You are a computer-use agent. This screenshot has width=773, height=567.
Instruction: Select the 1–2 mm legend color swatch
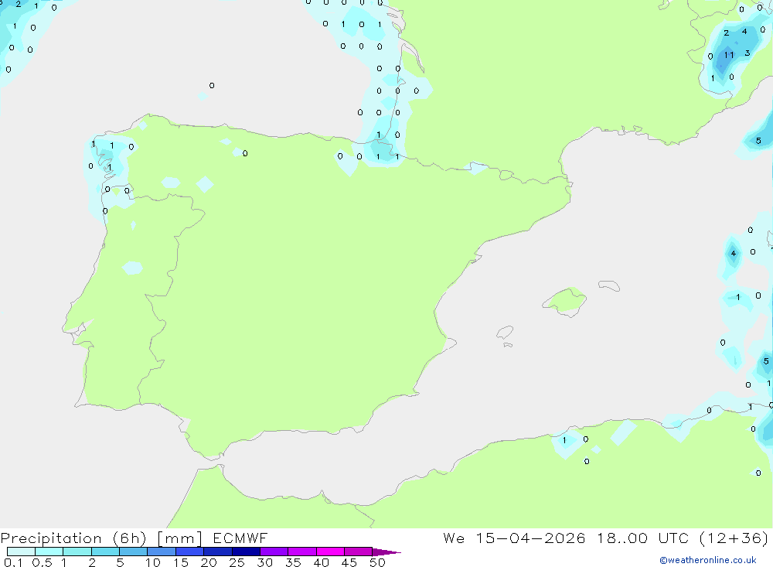77,552
